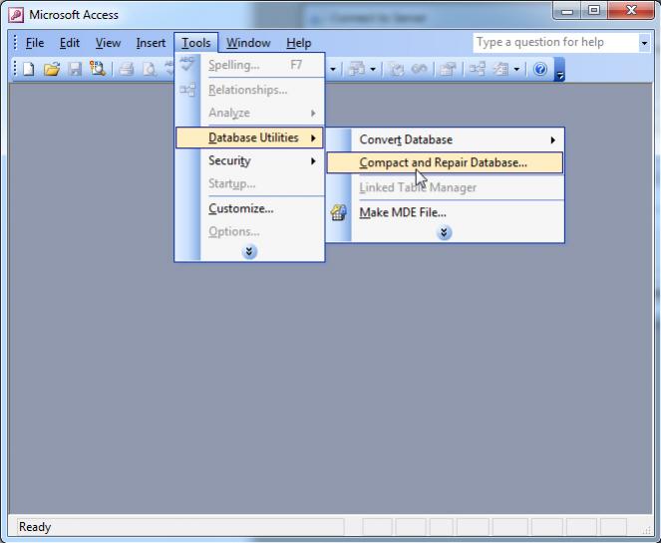Image resolution: width=661 pixels, height=543 pixels.
Task: Choose Options in Tools menu
Action: (x=249, y=231)
